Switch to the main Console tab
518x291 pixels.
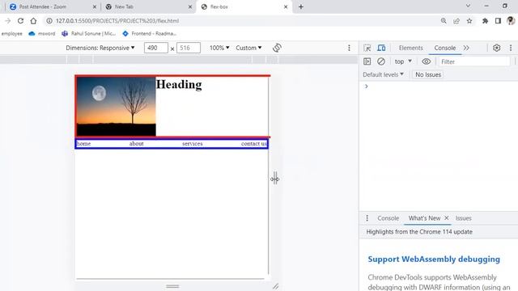[x=444, y=48]
